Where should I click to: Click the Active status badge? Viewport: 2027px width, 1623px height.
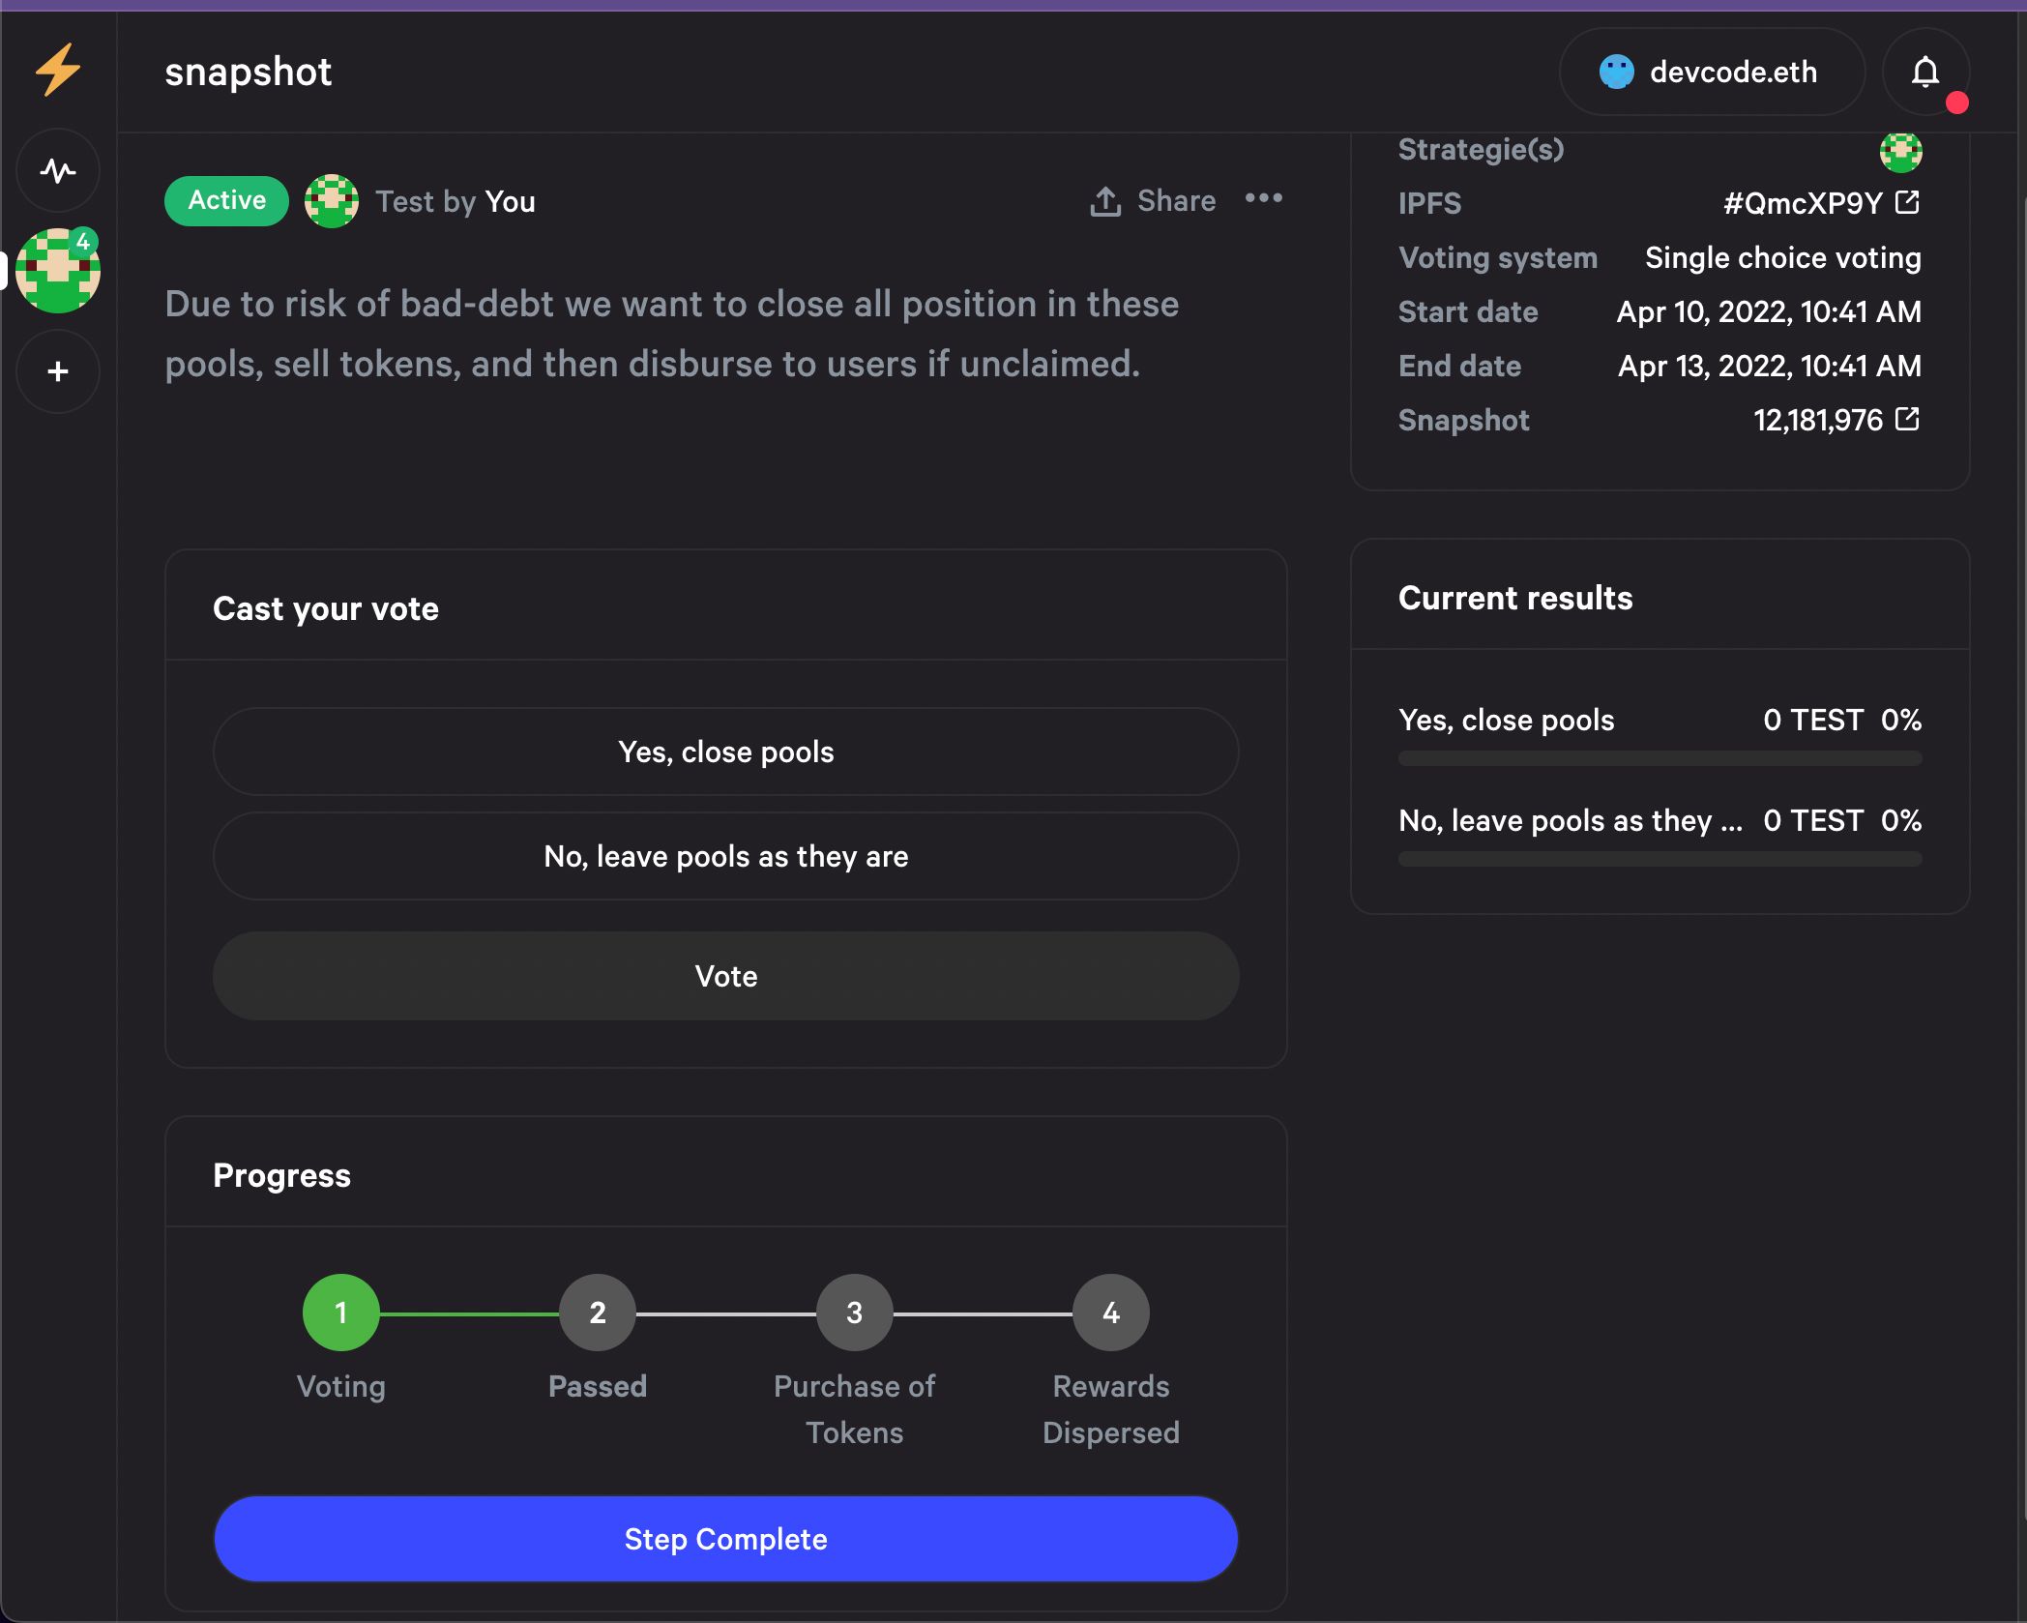click(x=226, y=200)
